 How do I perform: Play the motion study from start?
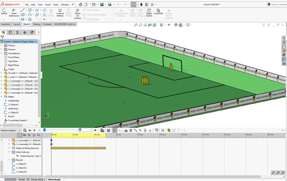point(29,130)
